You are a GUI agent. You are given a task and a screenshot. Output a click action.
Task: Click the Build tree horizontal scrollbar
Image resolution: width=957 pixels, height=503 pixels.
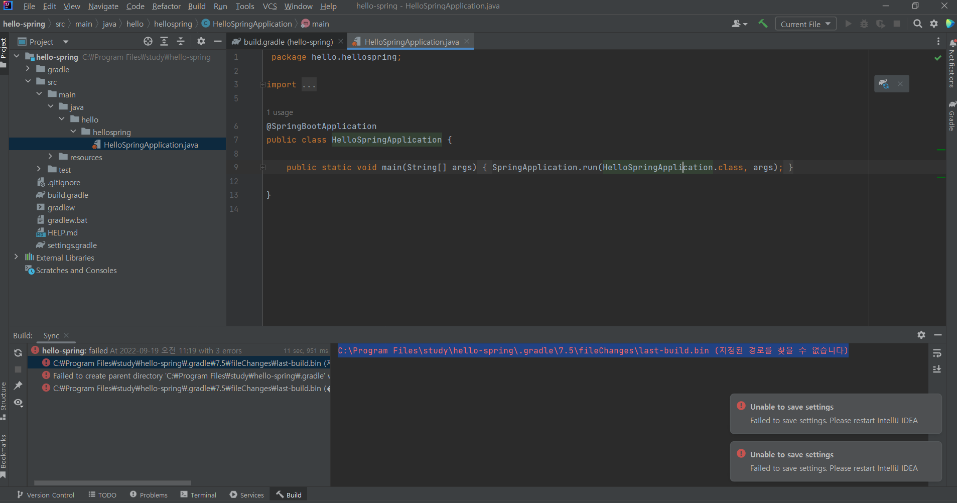click(x=112, y=483)
